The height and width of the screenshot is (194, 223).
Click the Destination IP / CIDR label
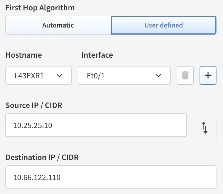coord(42,157)
